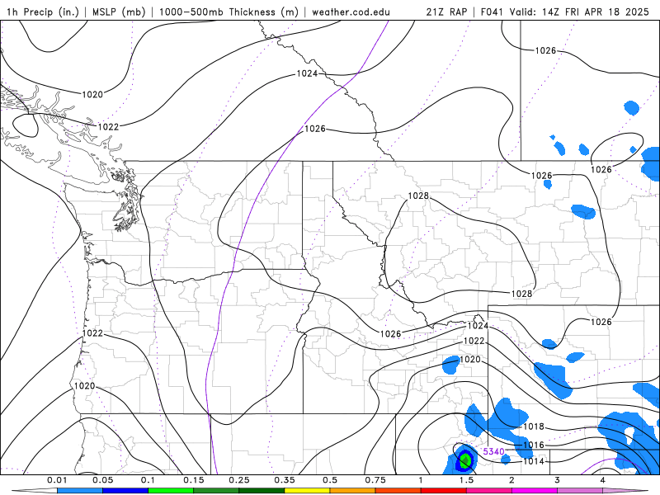Click the 0.15 legend value
The width and height of the screenshot is (660, 495).
pyautogui.click(x=194, y=480)
